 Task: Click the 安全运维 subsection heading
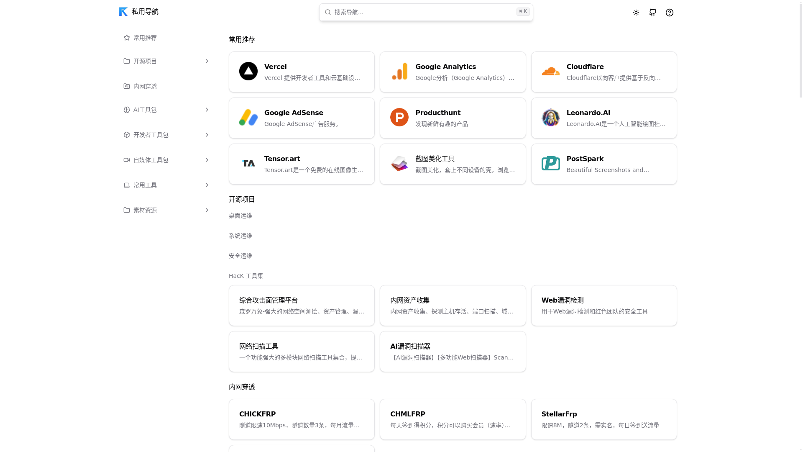[240, 256]
